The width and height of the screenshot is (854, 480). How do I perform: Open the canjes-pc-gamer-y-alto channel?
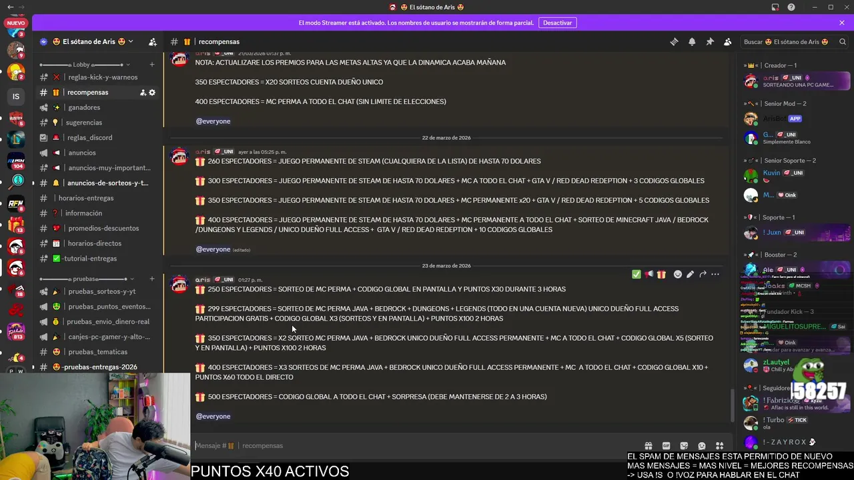[98, 337]
